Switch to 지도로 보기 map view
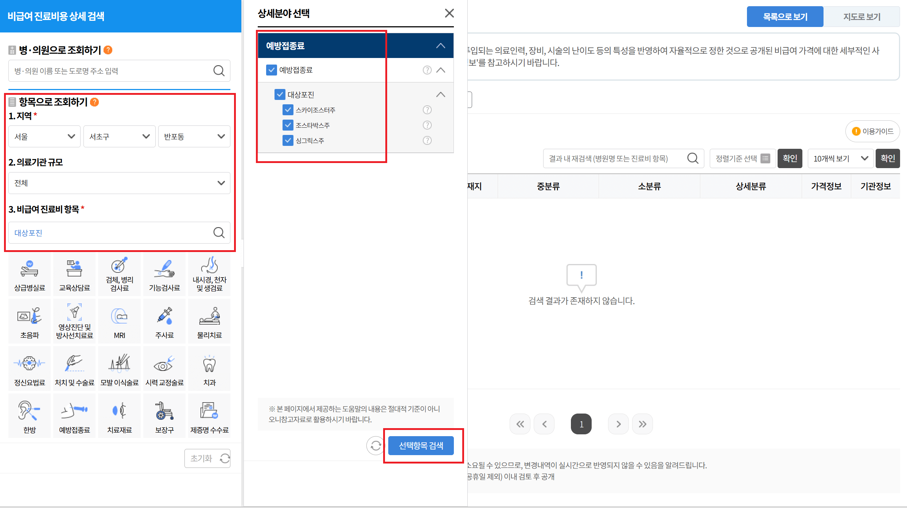This screenshot has width=907, height=508. pos(862,16)
